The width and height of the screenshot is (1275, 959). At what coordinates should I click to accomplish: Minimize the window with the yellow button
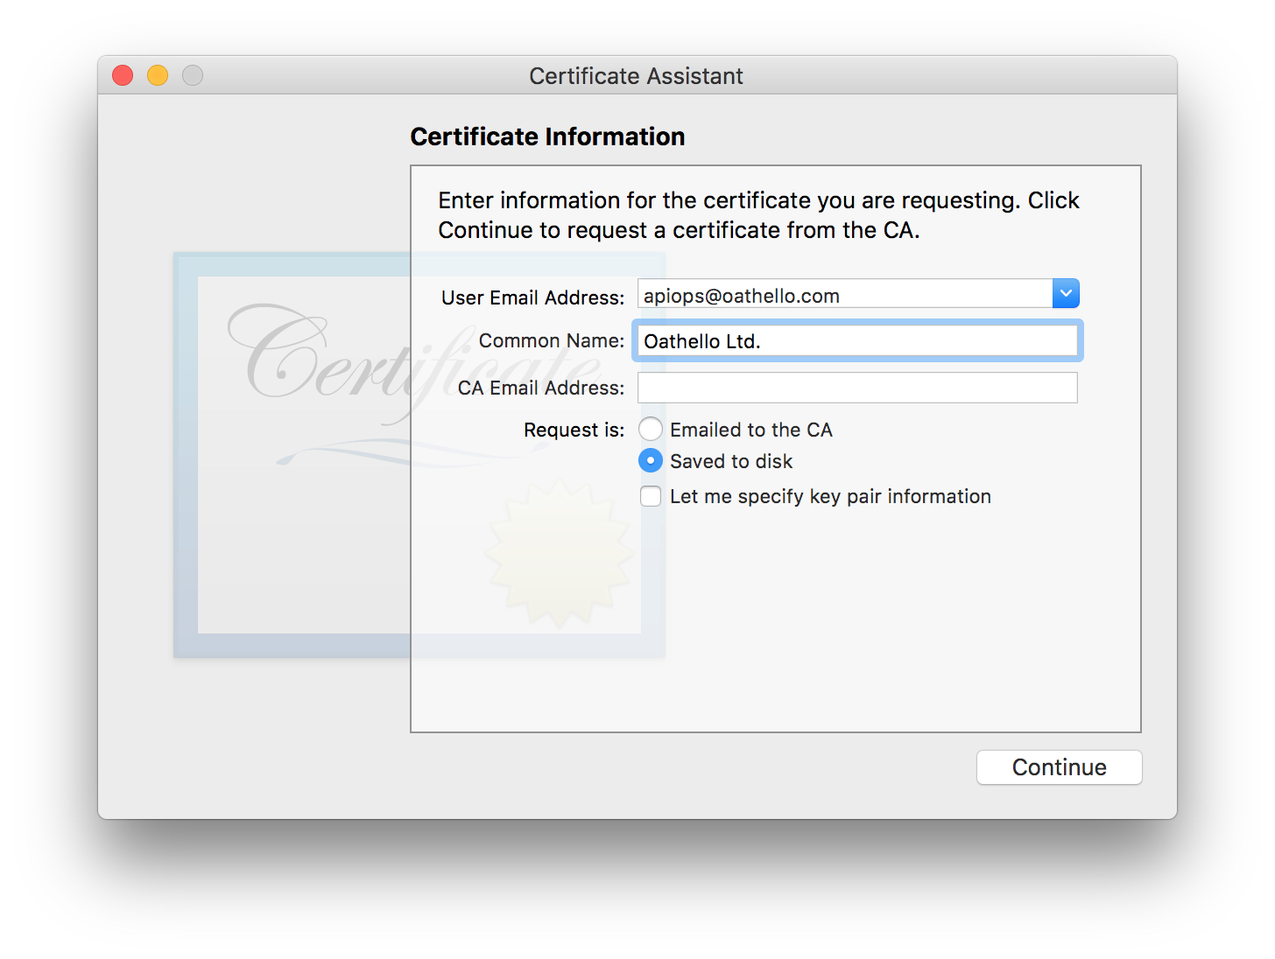click(x=158, y=76)
